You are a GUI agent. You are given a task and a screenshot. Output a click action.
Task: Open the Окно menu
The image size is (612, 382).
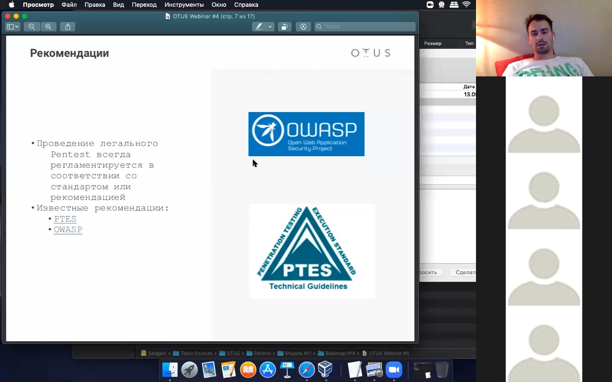pyautogui.click(x=219, y=5)
